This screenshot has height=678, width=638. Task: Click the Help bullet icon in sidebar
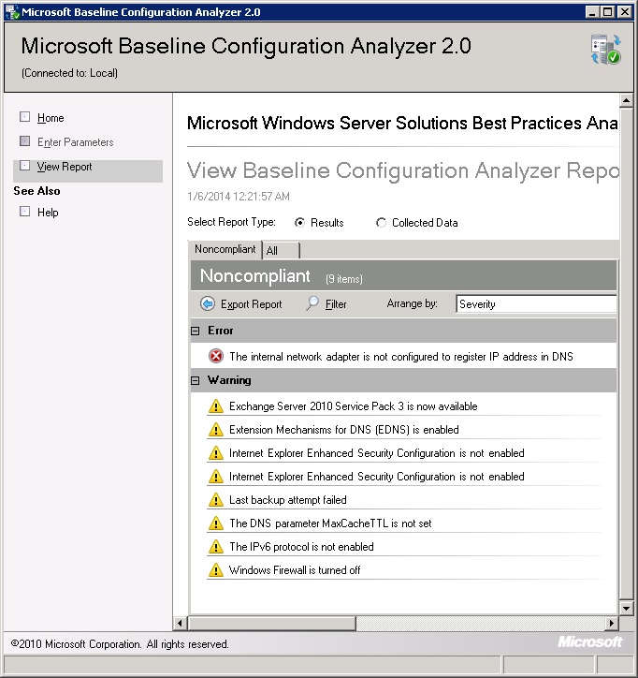click(x=25, y=212)
